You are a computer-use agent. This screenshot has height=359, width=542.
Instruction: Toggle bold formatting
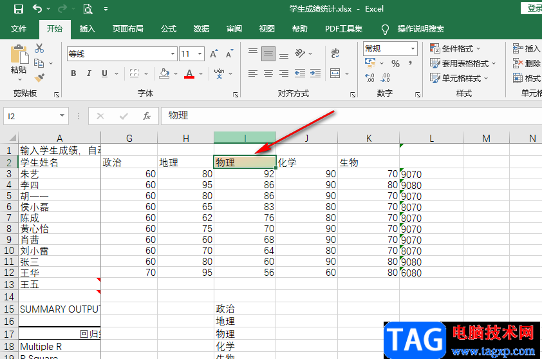pos(73,73)
